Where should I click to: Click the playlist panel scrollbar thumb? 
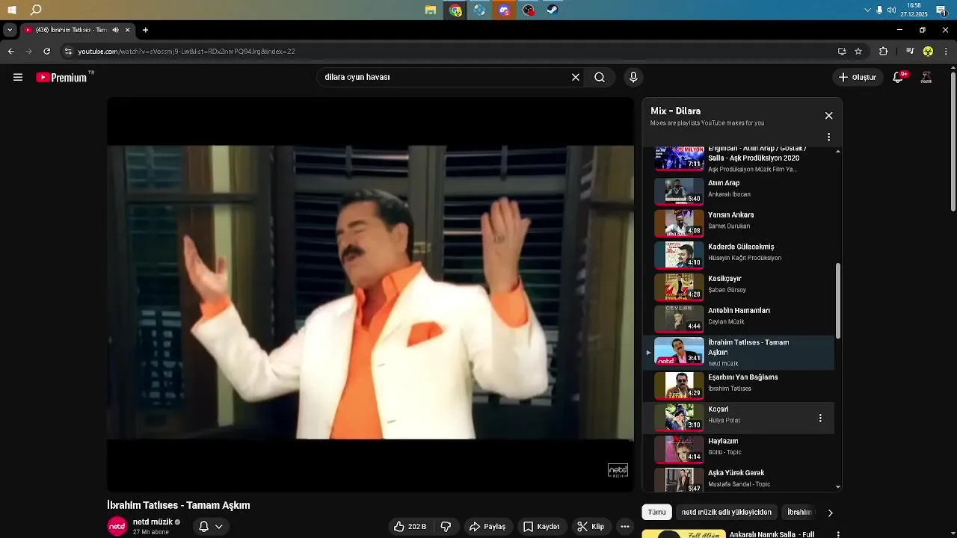pos(838,300)
